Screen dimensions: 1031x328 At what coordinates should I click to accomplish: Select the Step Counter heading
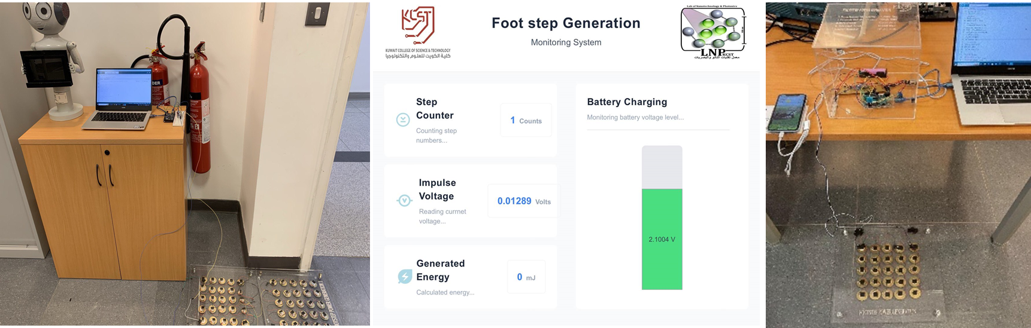(435, 109)
